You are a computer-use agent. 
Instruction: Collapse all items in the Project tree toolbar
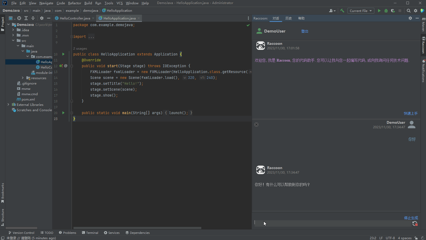click(x=33, y=18)
